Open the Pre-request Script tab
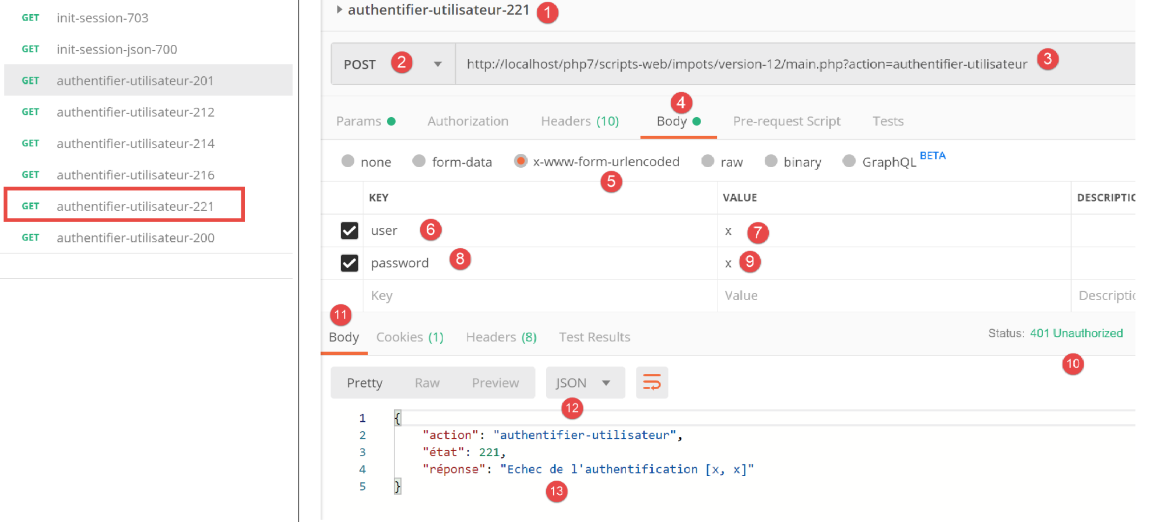 pos(786,121)
